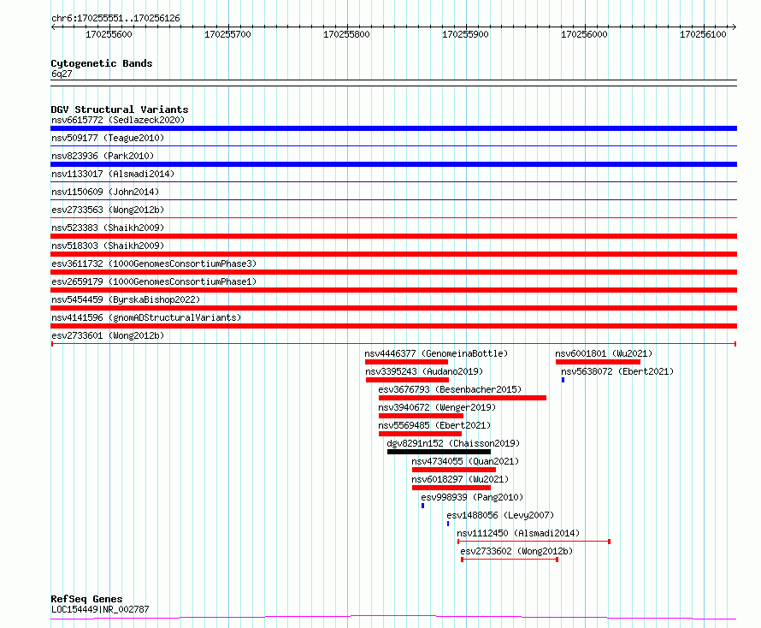
Task: Open nsv5638072 (Ebert2021) label
Action: tap(617, 371)
